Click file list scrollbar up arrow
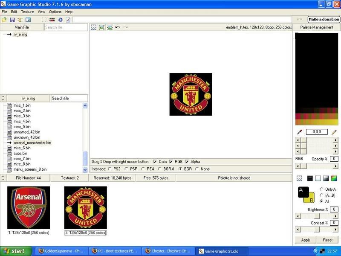The width and height of the screenshot is (341, 256). click(x=85, y=106)
